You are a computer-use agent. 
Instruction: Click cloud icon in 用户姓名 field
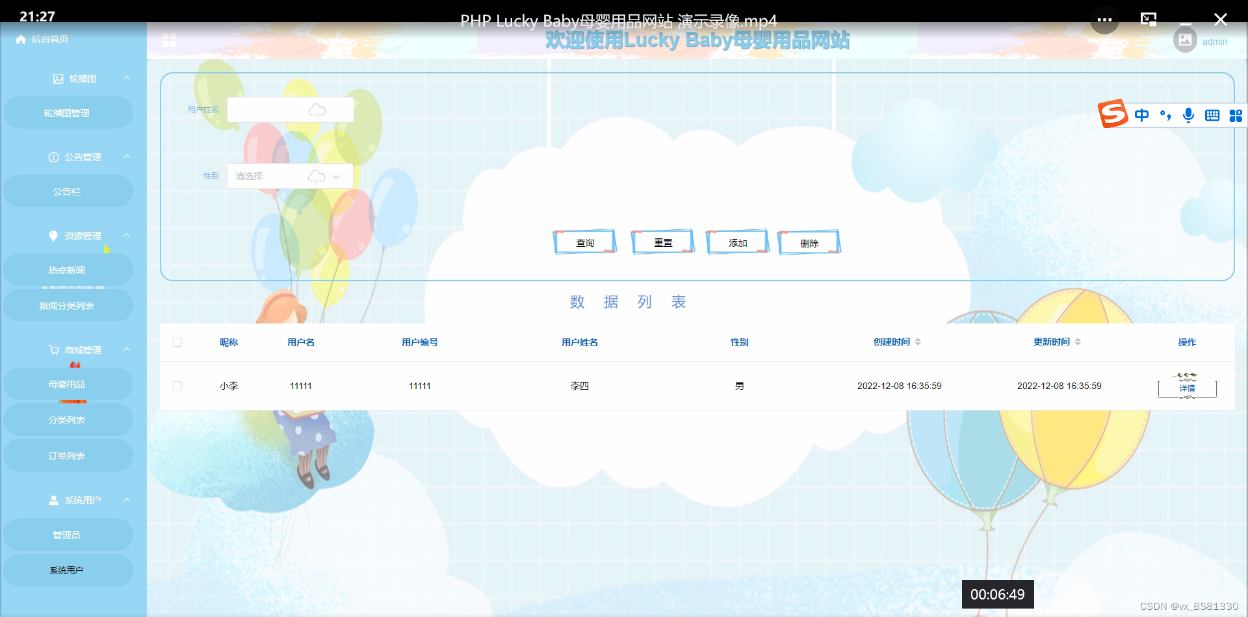tap(317, 110)
